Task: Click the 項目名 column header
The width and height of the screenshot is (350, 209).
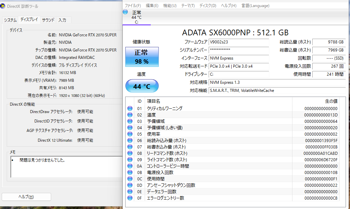Action: point(218,101)
